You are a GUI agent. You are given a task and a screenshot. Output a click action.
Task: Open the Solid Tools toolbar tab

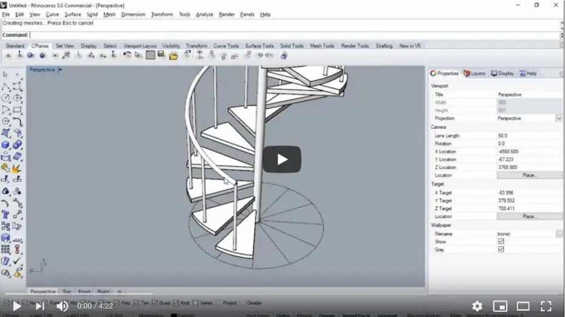pyautogui.click(x=292, y=46)
